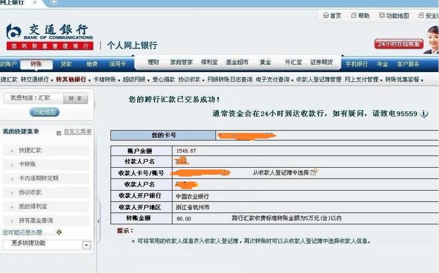Click 从收款人登记簿中选择 link

281,173
